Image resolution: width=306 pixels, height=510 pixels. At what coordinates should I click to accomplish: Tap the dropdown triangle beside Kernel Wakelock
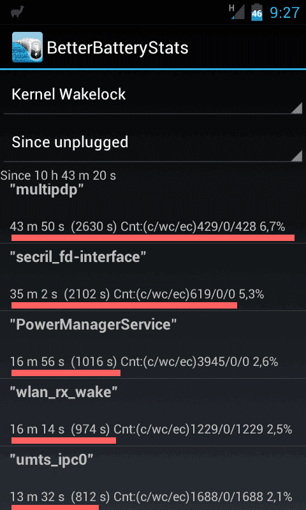tap(296, 108)
